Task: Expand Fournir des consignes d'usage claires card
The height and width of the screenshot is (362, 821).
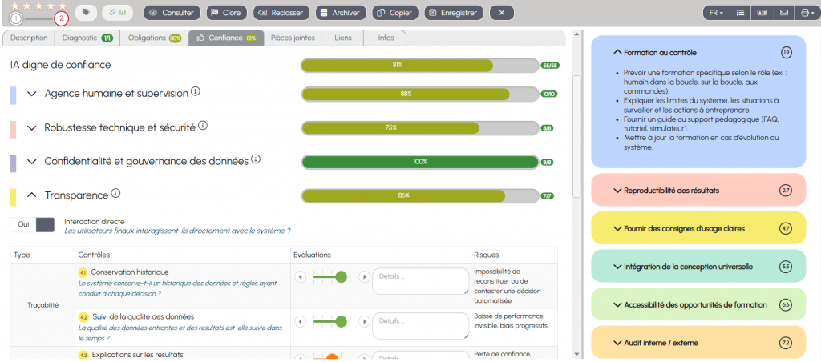Action: pyautogui.click(x=617, y=228)
